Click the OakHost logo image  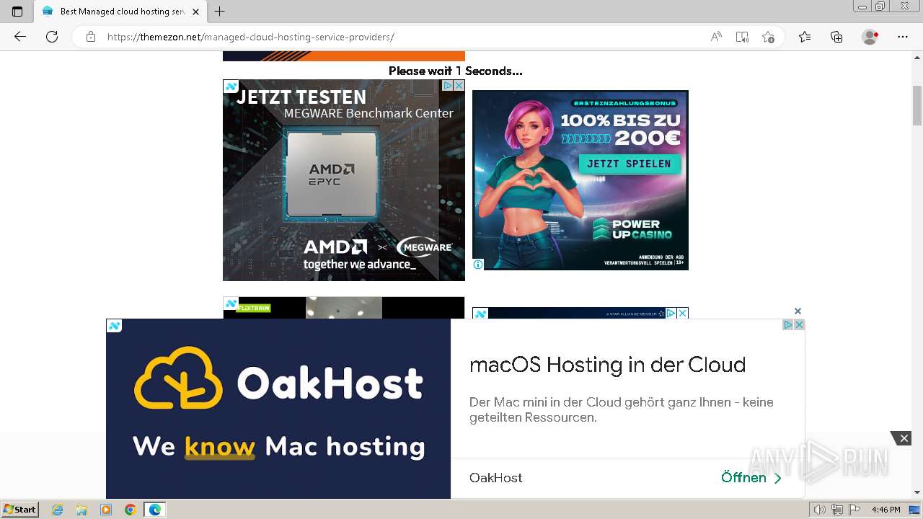[x=278, y=409]
